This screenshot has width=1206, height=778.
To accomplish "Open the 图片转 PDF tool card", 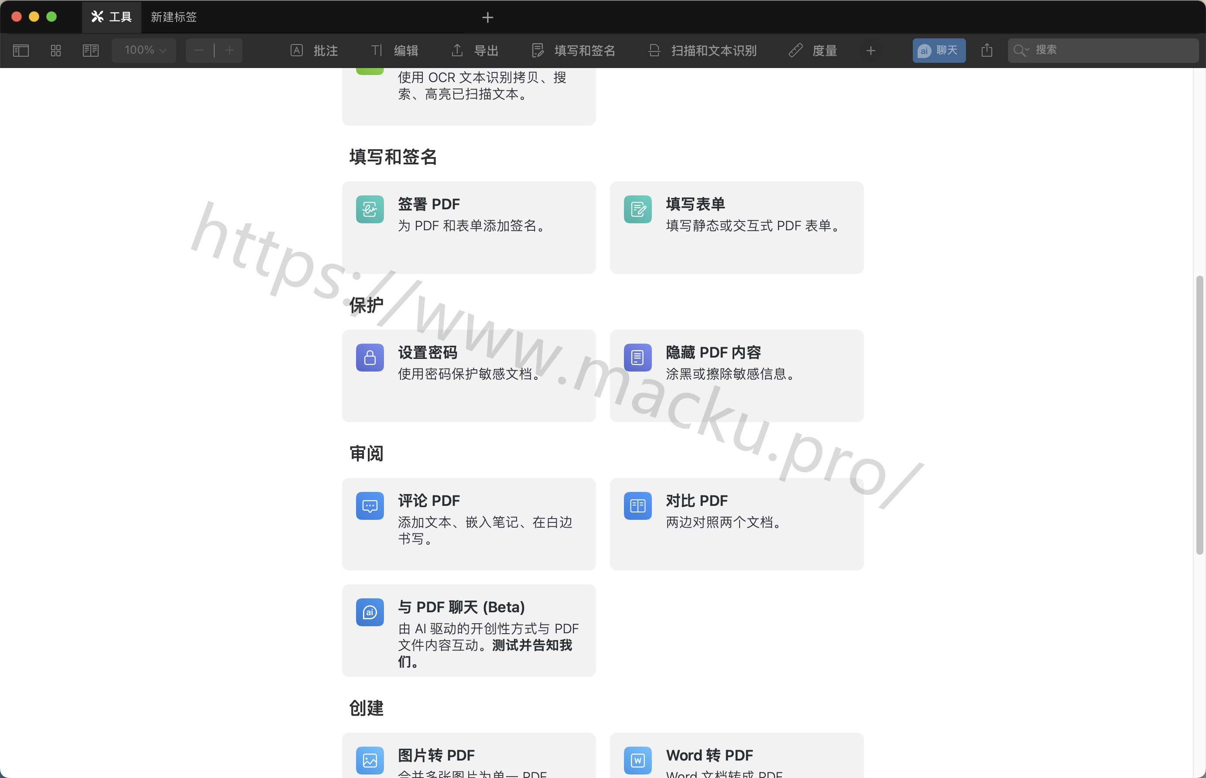I will click(x=469, y=755).
